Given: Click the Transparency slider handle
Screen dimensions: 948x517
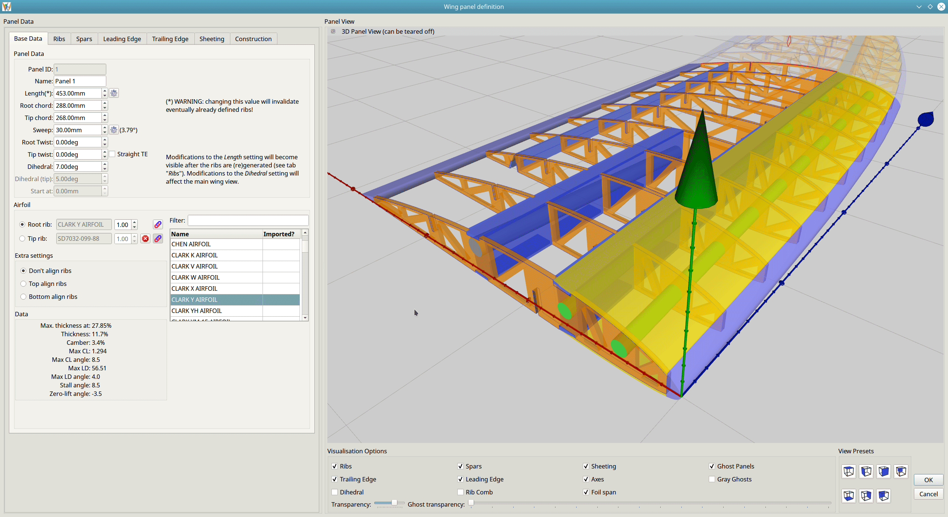Looking at the screenshot, I should coord(394,503).
